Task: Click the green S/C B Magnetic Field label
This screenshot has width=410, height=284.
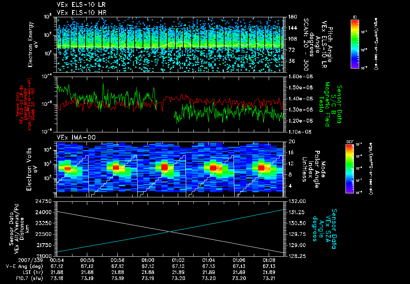Action: coord(330,104)
